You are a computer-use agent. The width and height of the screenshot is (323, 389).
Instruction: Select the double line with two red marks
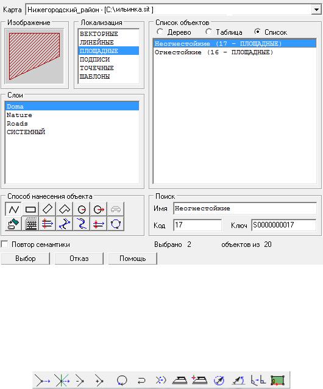tap(99, 224)
